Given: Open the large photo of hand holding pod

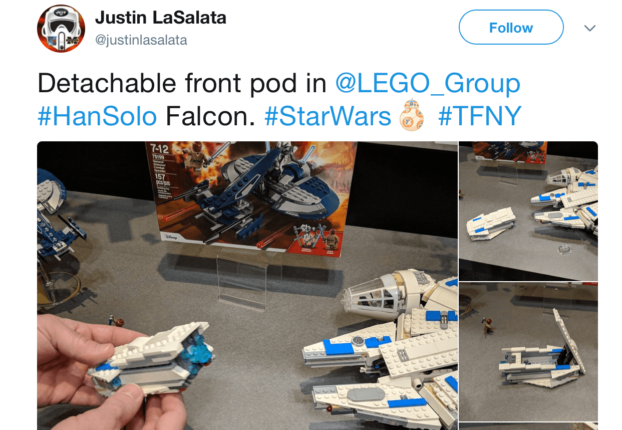Looking at the screenshot, I should coord(247,286).
